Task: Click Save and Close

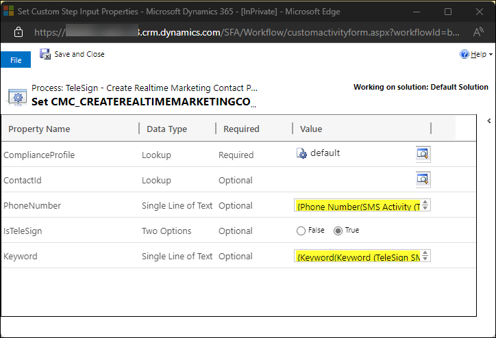Action: click(79, 54)
